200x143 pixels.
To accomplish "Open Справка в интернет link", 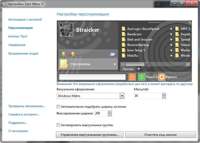I will [x=24, y=114].
